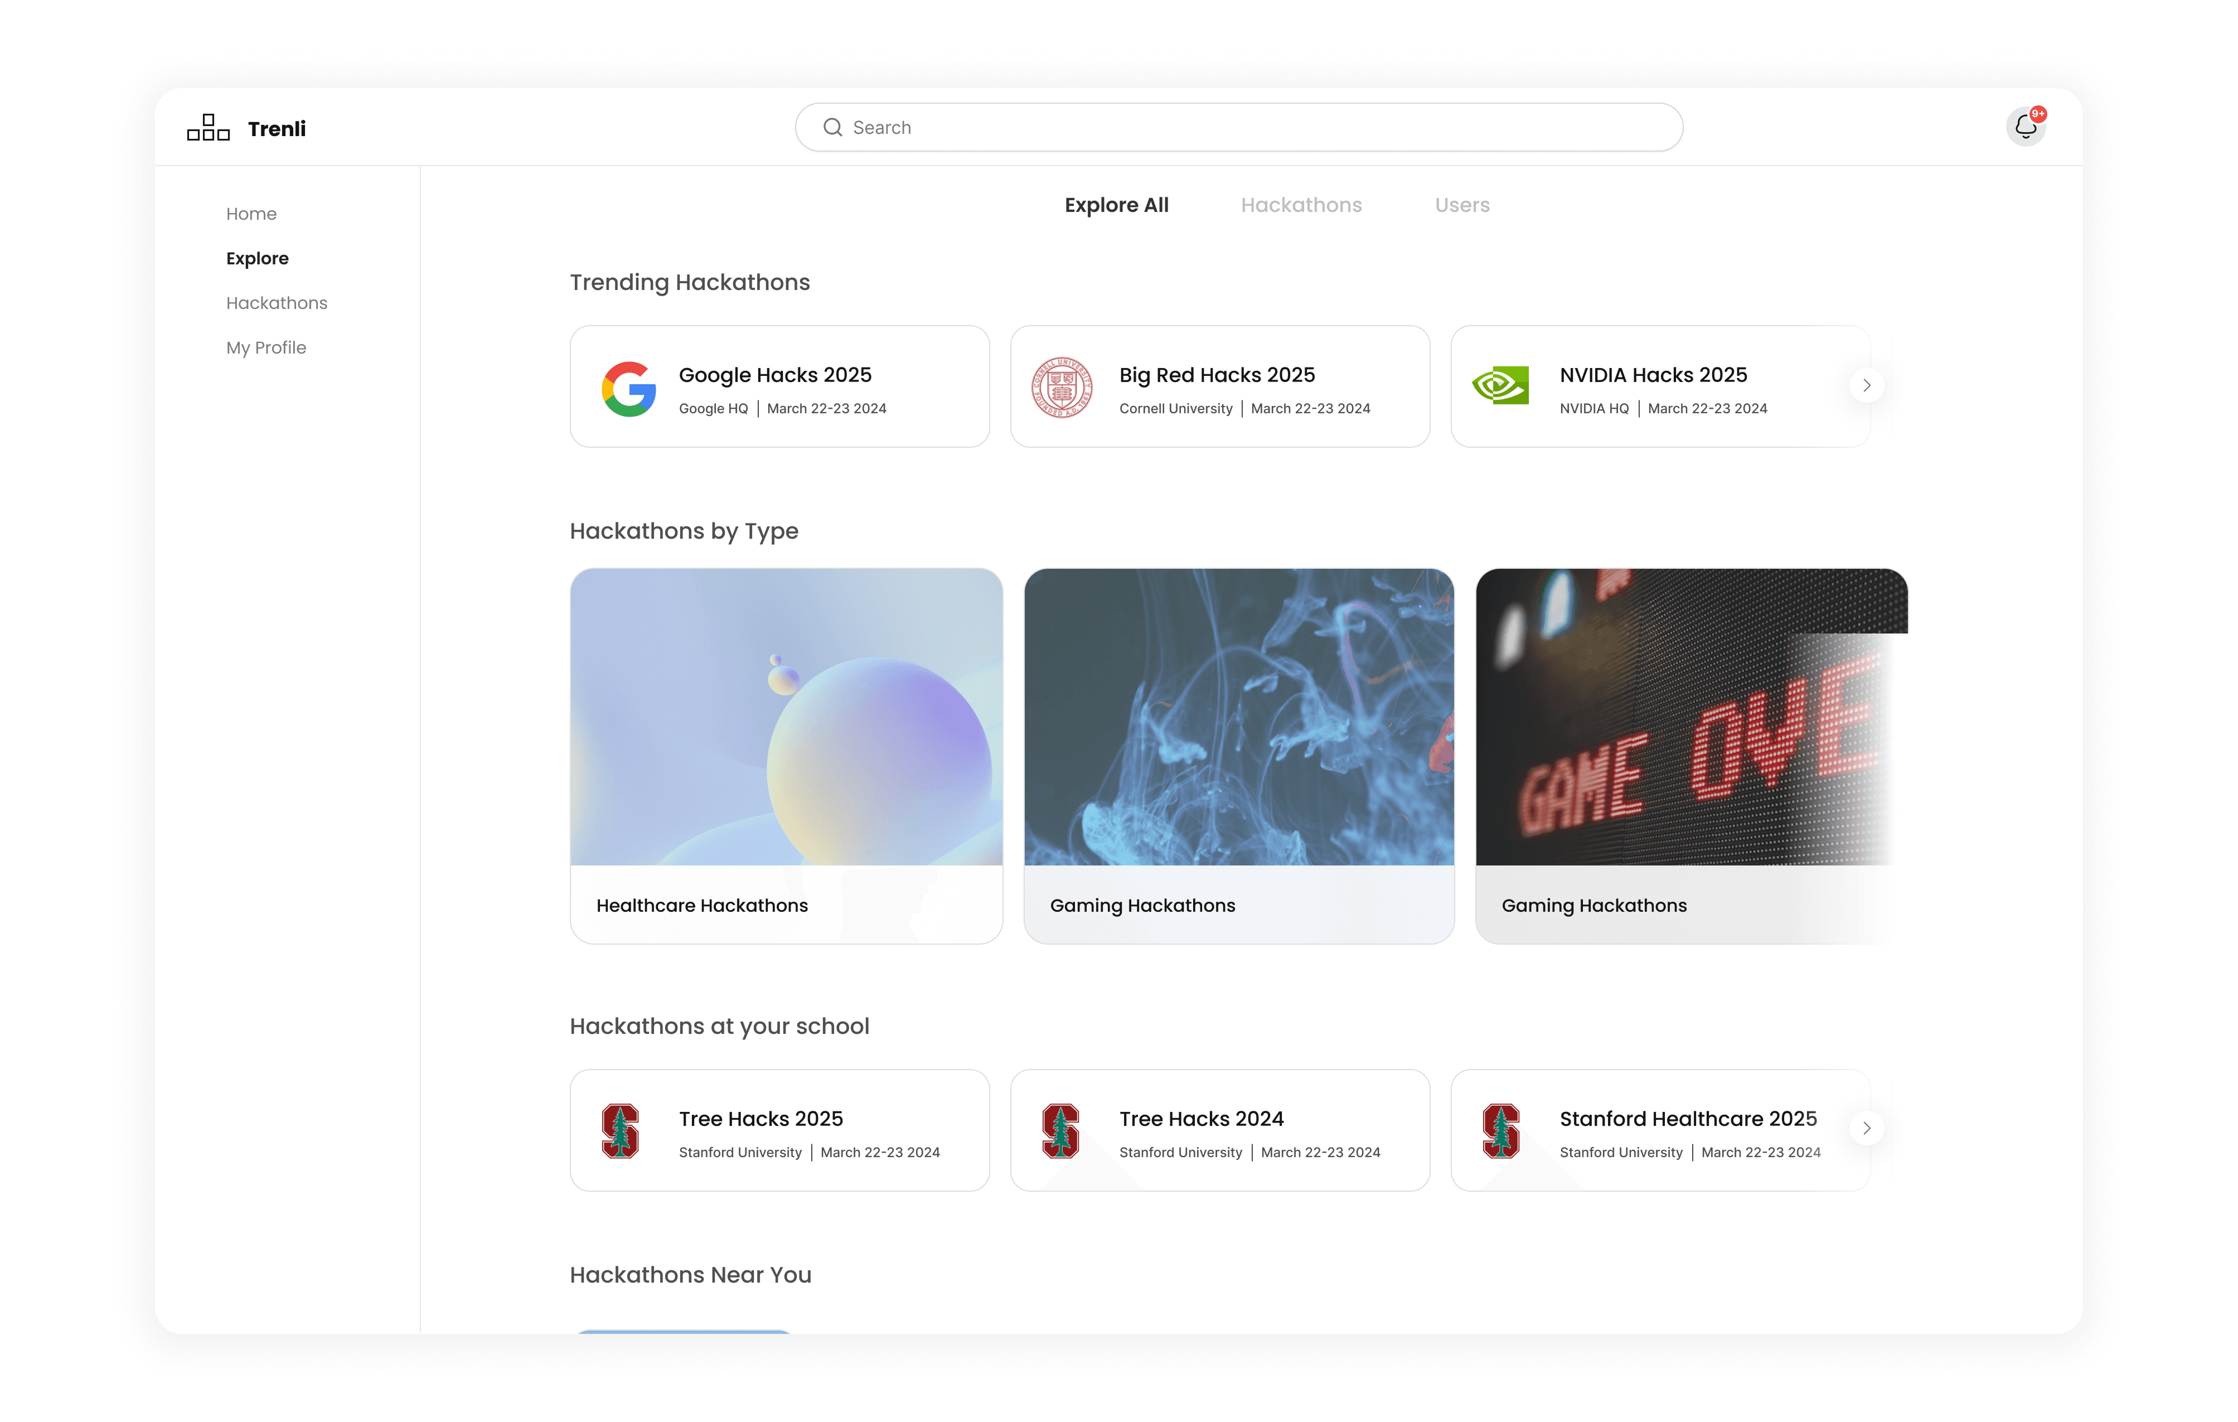Click the search magnifier icon
Screen dimensions: 2238x1422
[833, 127]
